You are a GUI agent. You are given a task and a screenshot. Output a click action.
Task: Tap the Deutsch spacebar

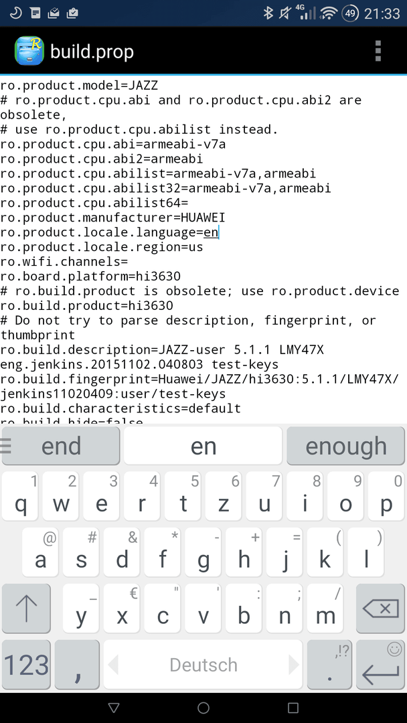point(203,665)
